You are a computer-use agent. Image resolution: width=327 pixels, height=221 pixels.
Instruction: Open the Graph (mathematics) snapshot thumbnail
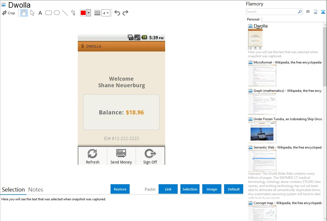point(262,104)
